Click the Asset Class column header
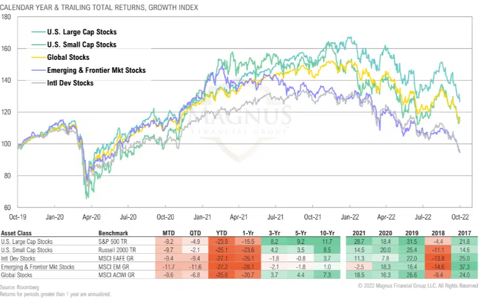 pyautogui.click(x=17, y=233)
